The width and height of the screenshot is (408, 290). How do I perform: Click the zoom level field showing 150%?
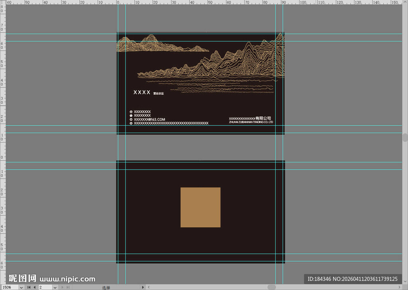[x=10, y=287]
